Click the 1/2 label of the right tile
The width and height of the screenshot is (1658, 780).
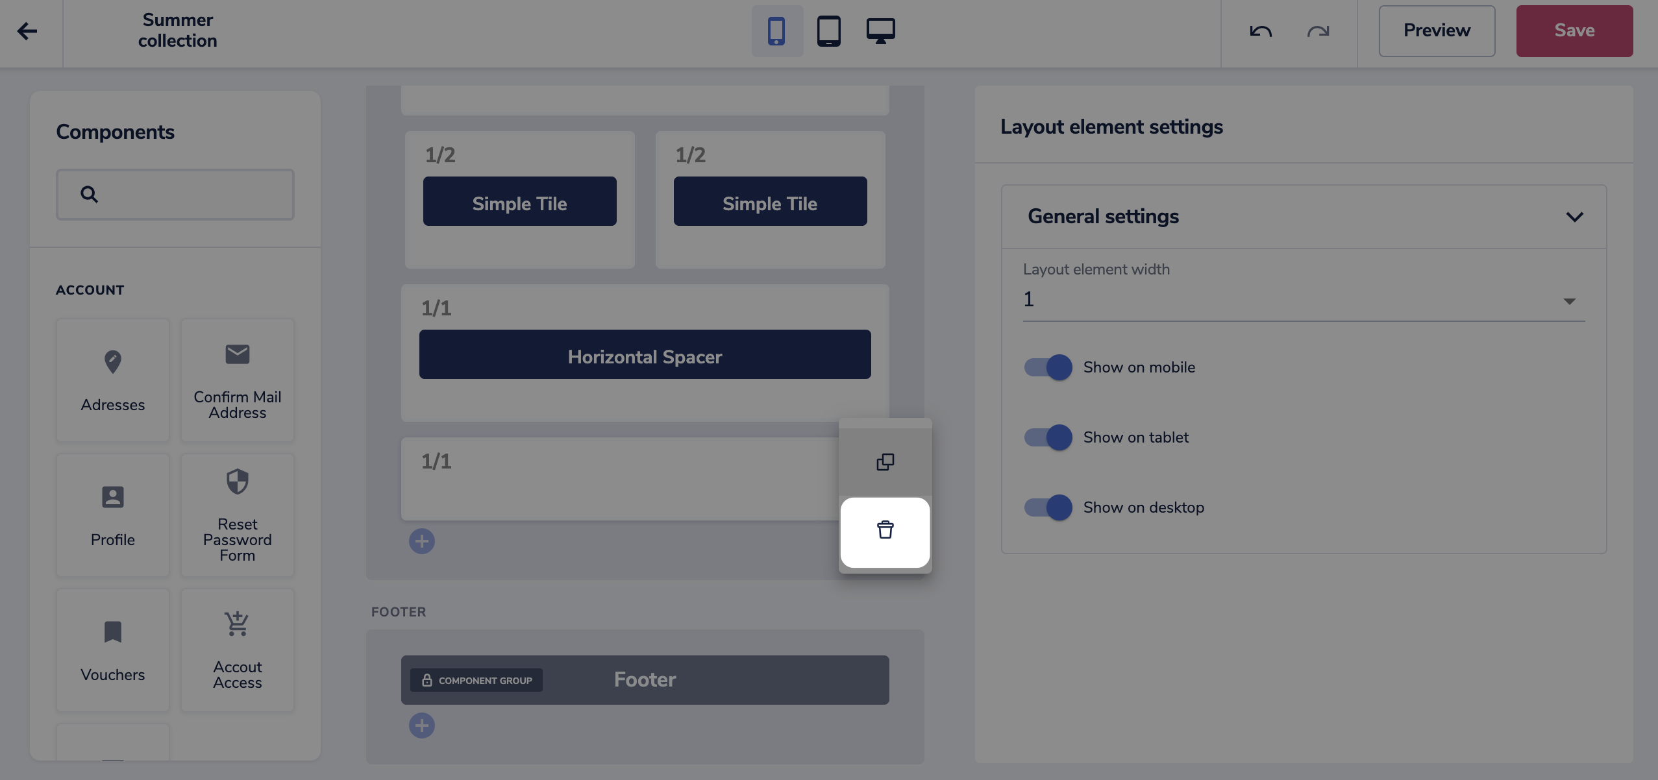coord(691,155)
